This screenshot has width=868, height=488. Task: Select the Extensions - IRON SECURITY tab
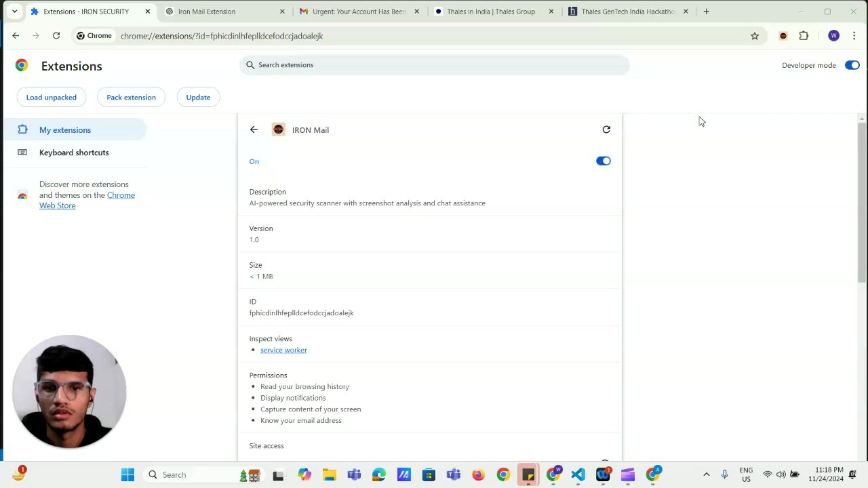pos(89,12)
